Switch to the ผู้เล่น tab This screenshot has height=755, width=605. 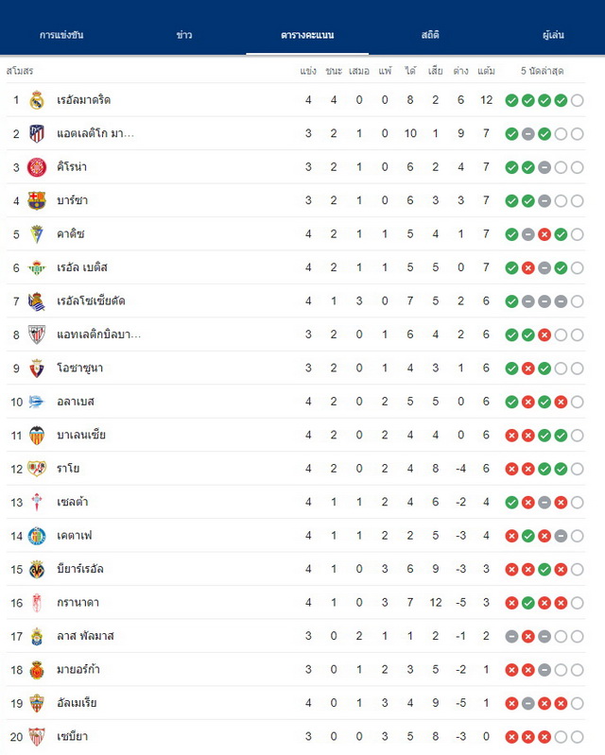[553, 35]
